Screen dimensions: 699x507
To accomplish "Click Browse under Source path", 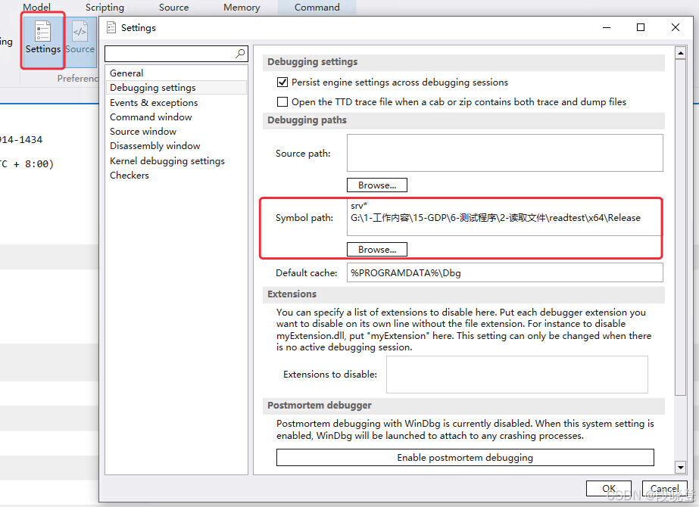I will (x=376, y=185).
